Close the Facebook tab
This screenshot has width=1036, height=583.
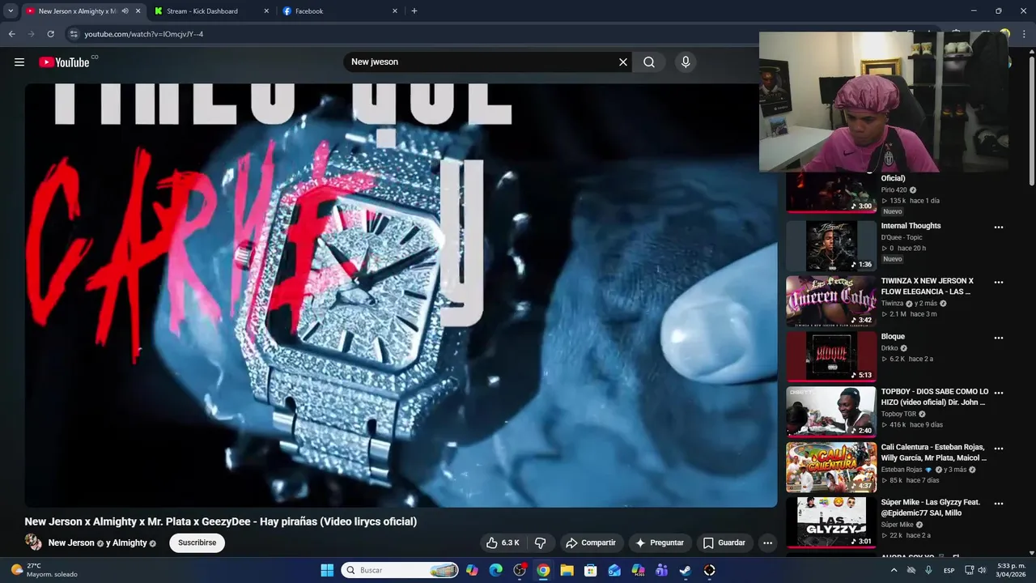(x=395, y=11)
